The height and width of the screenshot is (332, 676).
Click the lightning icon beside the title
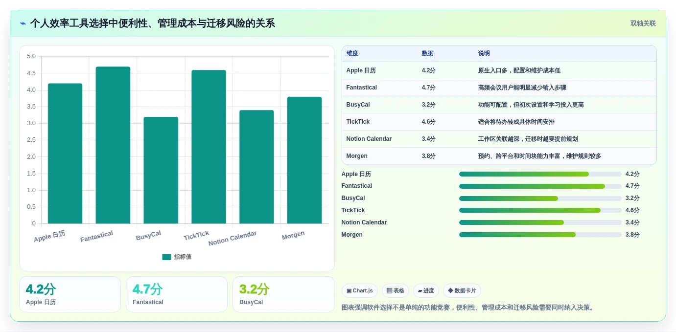coord(23,23)
